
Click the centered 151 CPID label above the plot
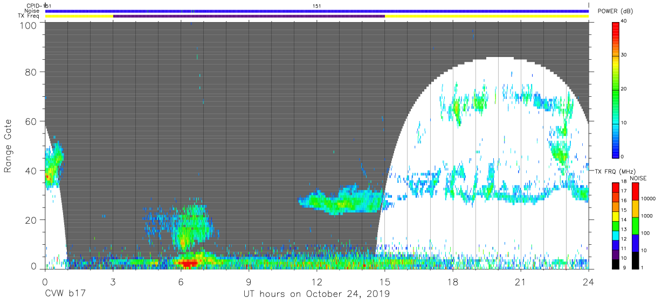(x=317, y=5)
